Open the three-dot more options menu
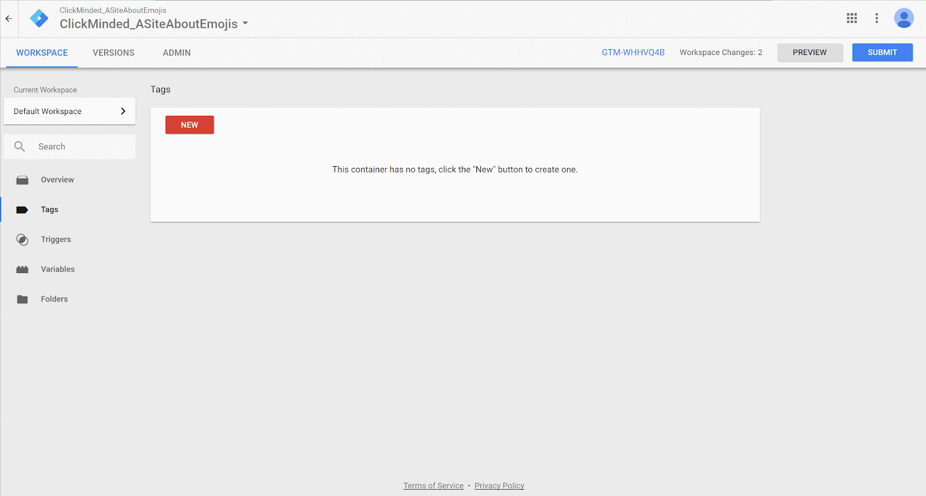 coord(877,19)
